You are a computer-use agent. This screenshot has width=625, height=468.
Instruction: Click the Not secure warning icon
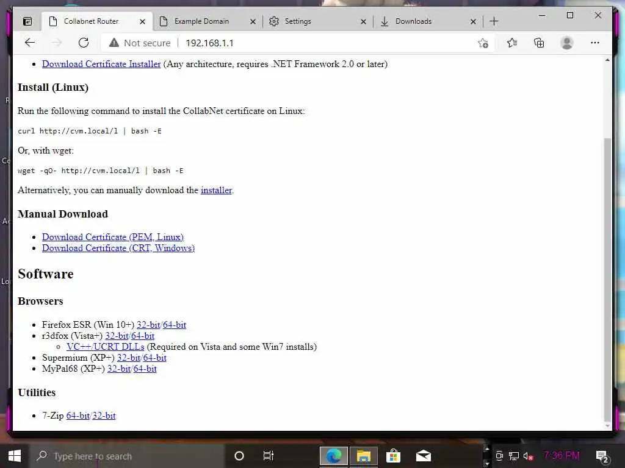(x=114, y=43)
